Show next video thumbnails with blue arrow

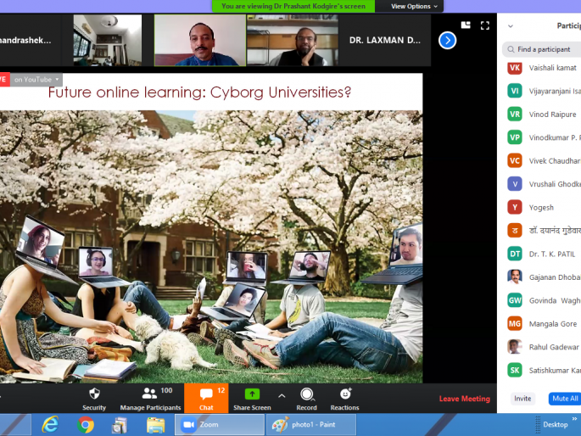448,40
